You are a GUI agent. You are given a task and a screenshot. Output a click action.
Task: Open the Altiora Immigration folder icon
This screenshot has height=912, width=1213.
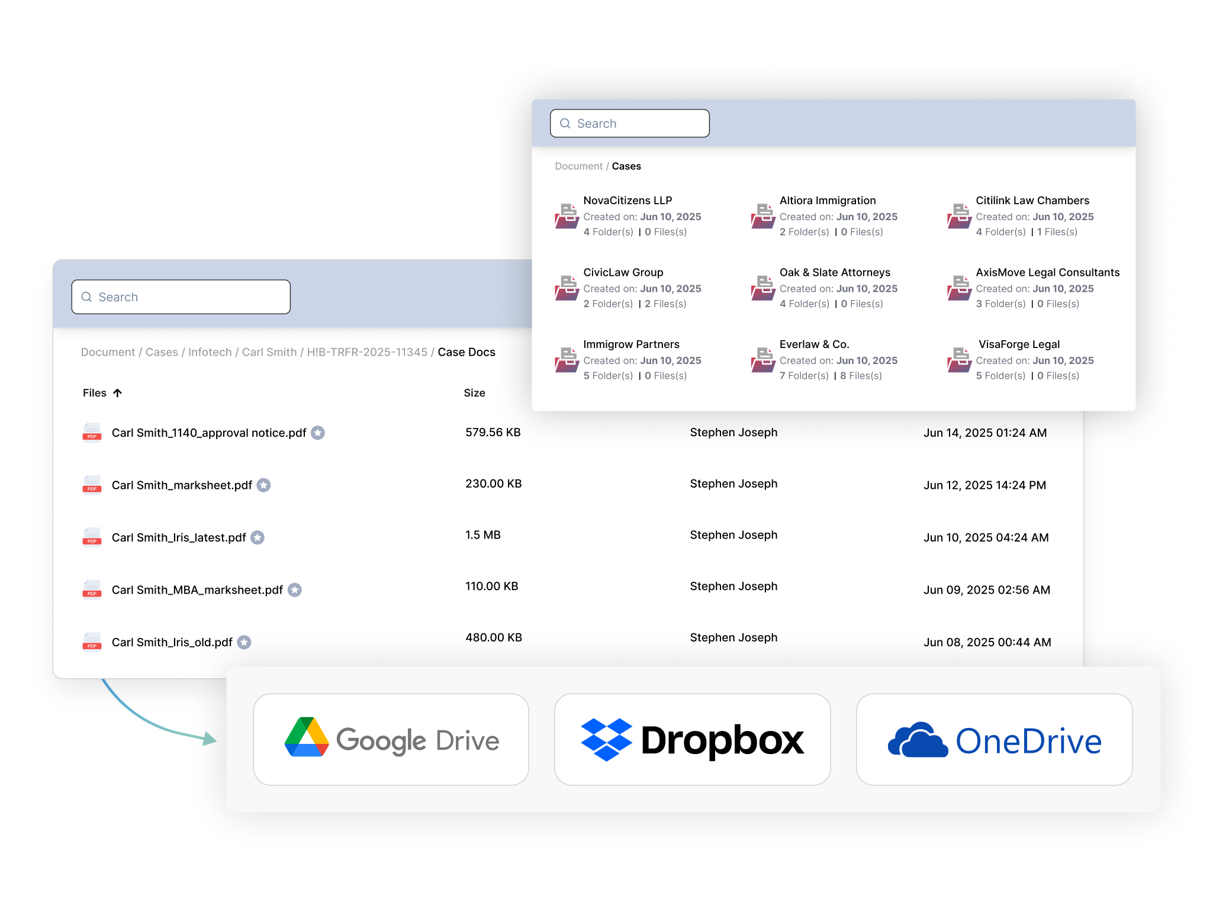764,216
